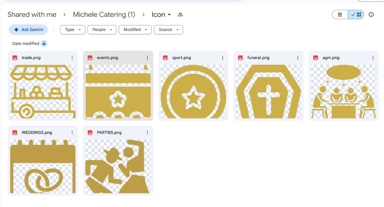This screenshot has width=384, height=207.
Task: Click the Ask Gemini button
Action: [28, 30]
